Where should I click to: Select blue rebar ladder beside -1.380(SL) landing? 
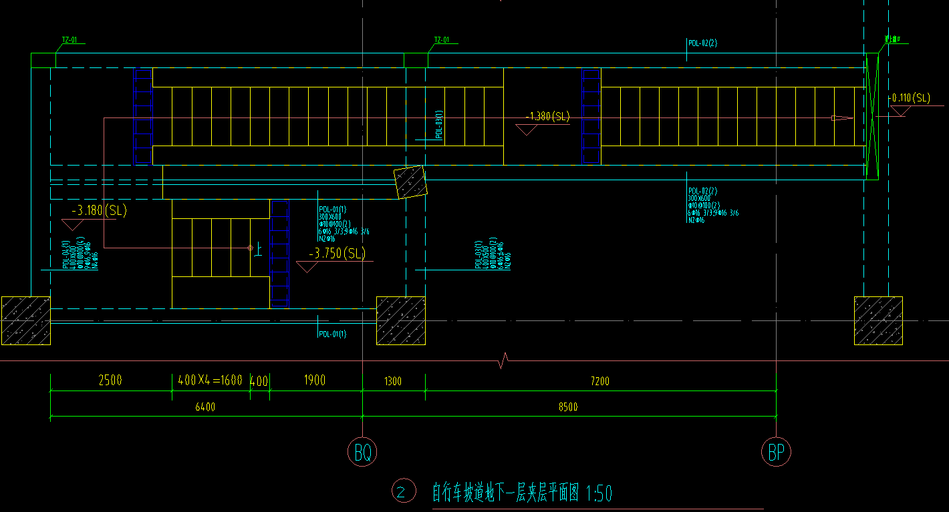pyautogui.click(x=591, y=116)
